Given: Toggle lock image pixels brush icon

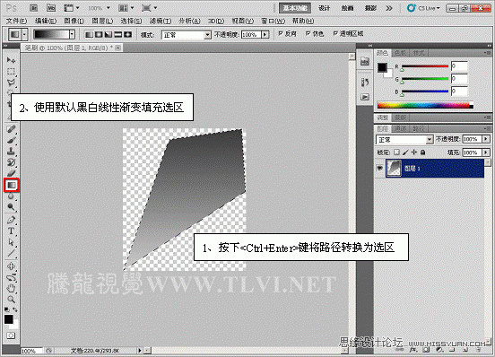Looking at the screenshot, I should (x=405, y=152).
